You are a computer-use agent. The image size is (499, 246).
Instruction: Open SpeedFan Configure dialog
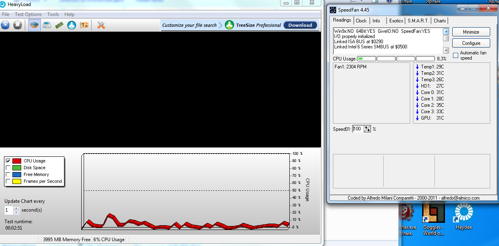(471, 43)
